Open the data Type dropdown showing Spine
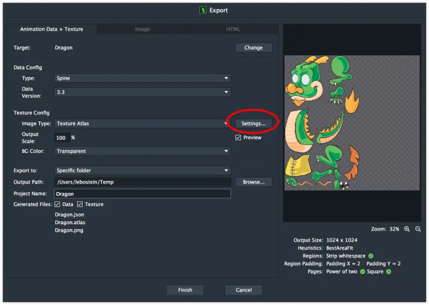 [143, 78]
